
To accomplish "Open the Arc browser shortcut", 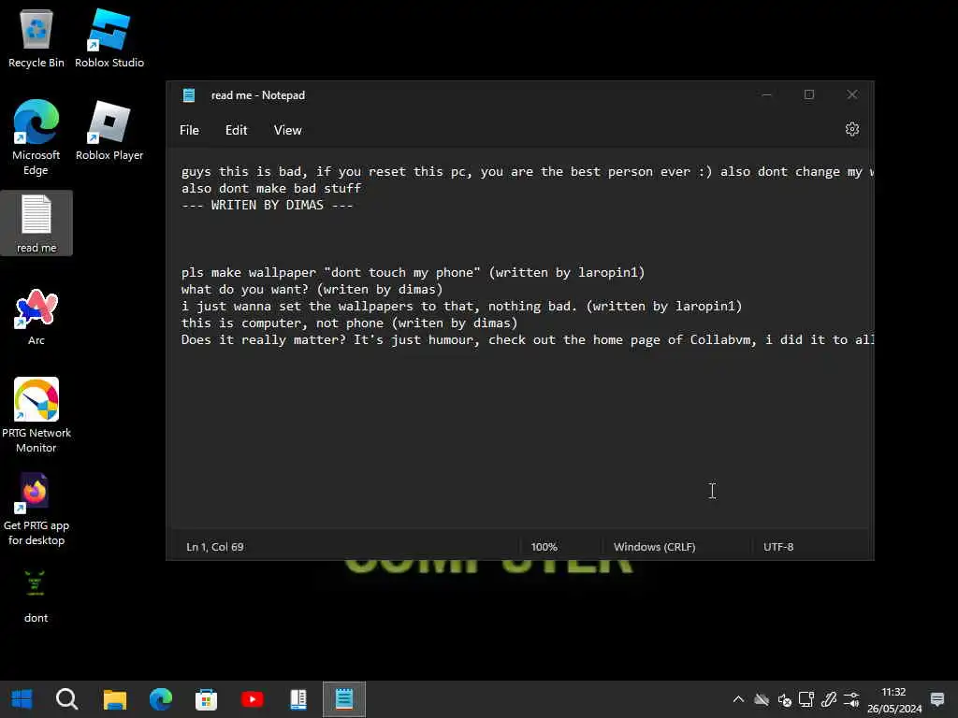I will (36, 318).
